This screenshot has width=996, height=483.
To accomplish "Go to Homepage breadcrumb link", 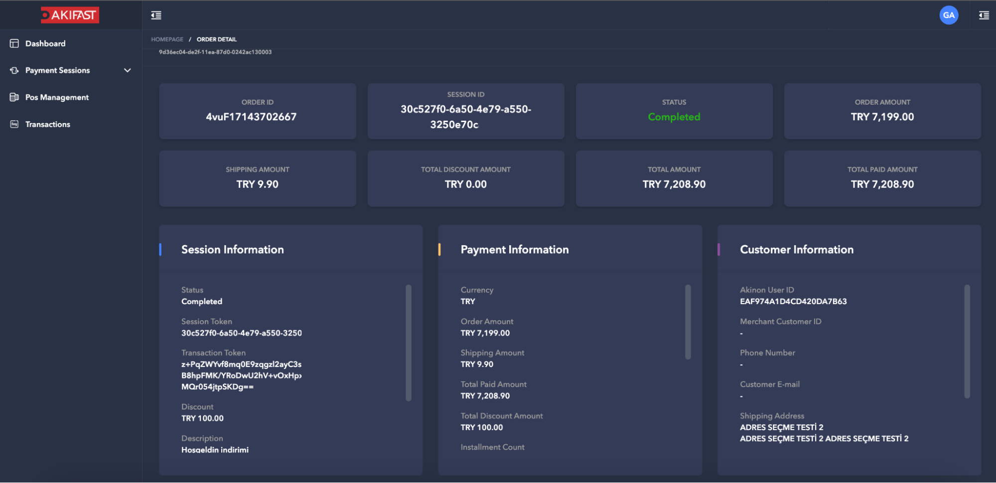I will click(x=167, y=39).
